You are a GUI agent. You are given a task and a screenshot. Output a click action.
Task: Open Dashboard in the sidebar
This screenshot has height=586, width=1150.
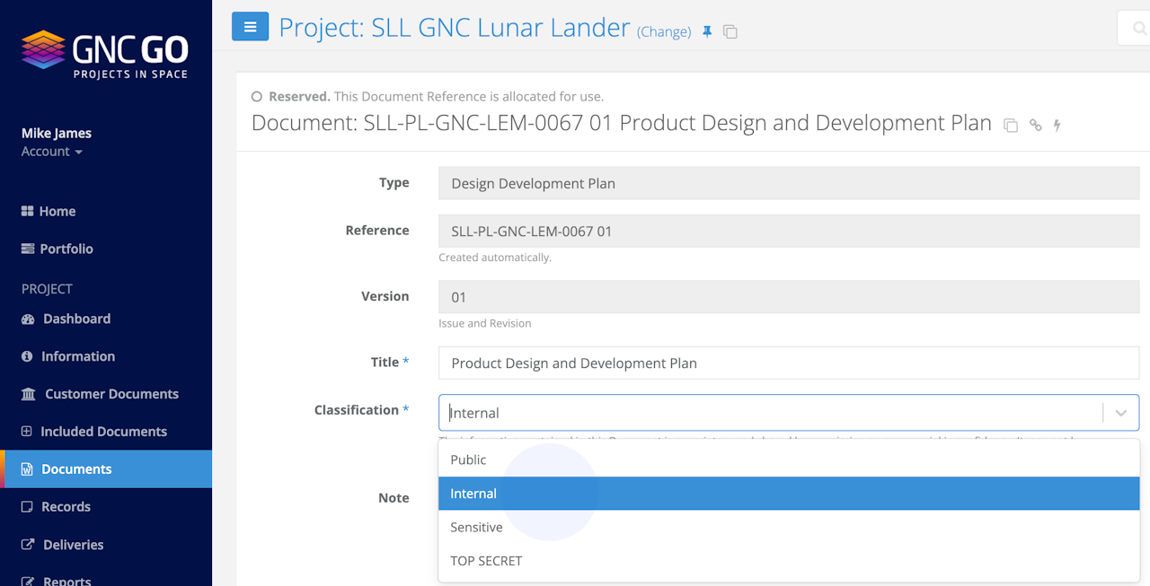point(76,319)
